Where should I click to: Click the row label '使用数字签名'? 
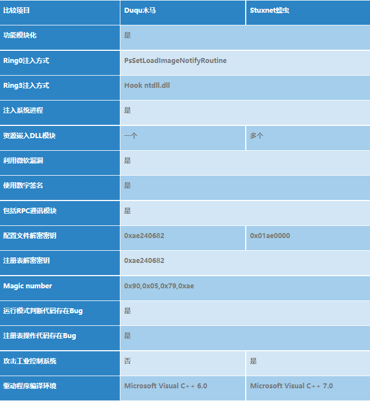click(23, 186)
